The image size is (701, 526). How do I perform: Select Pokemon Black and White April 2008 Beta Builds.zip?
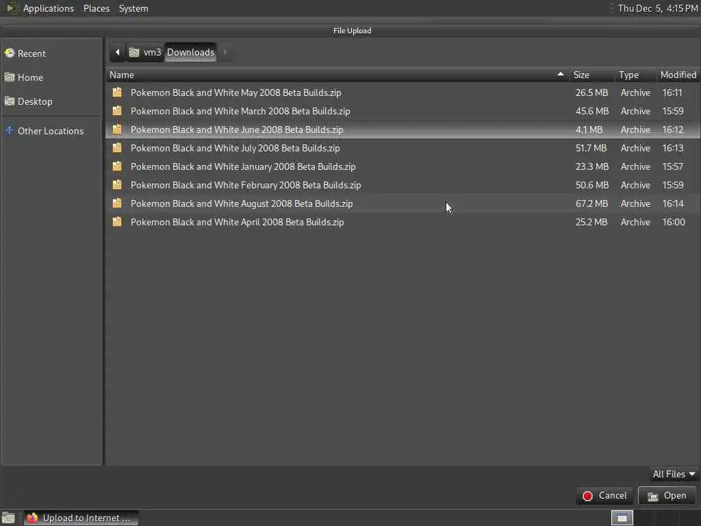tap(403, 222)
